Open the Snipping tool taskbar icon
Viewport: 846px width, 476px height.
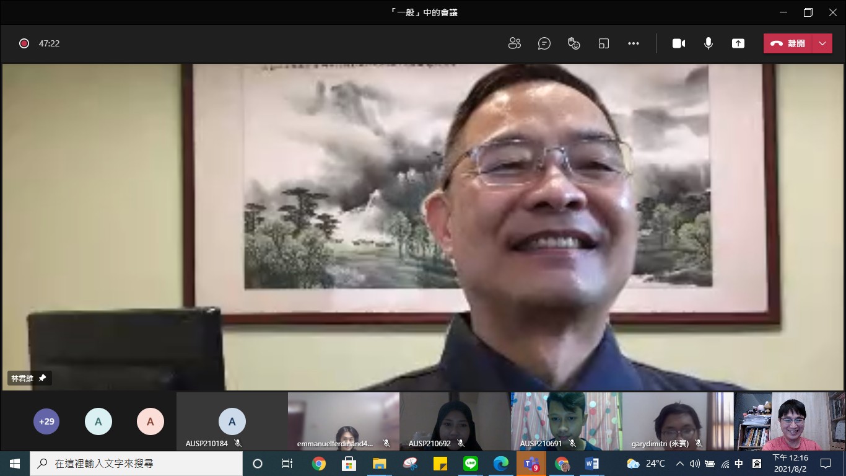(409, 464)
